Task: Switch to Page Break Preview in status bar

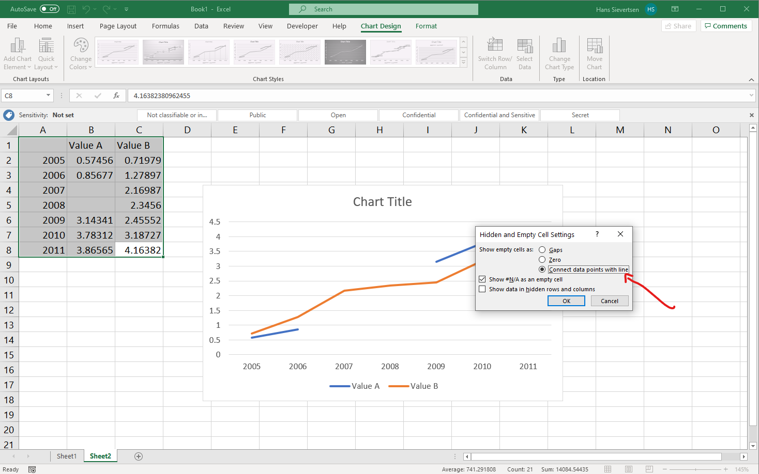Action: 649,469
